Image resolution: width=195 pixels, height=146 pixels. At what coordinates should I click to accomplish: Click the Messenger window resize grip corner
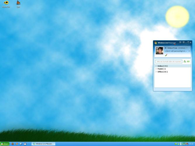[x=191, y=90]
